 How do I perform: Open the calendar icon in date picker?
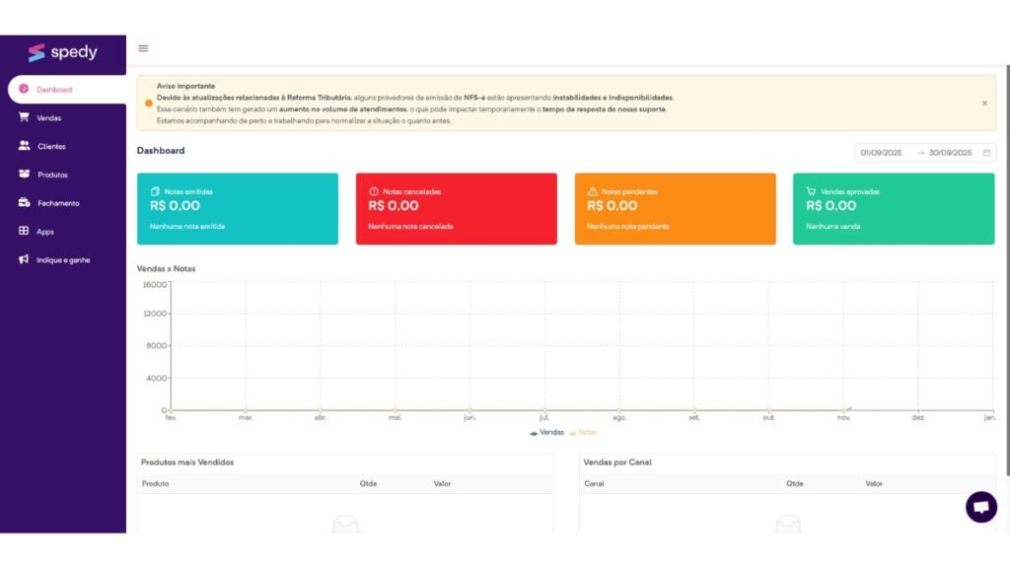click(984, 152)
